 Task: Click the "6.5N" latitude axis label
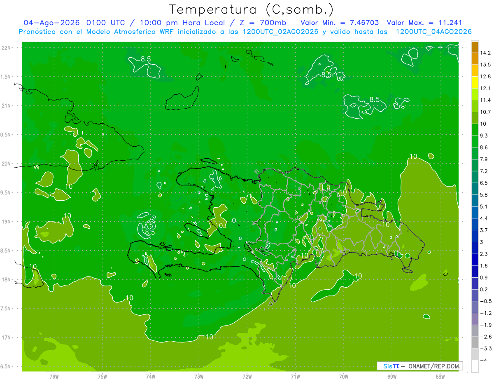pyautogui.click(x=6, y=366)
